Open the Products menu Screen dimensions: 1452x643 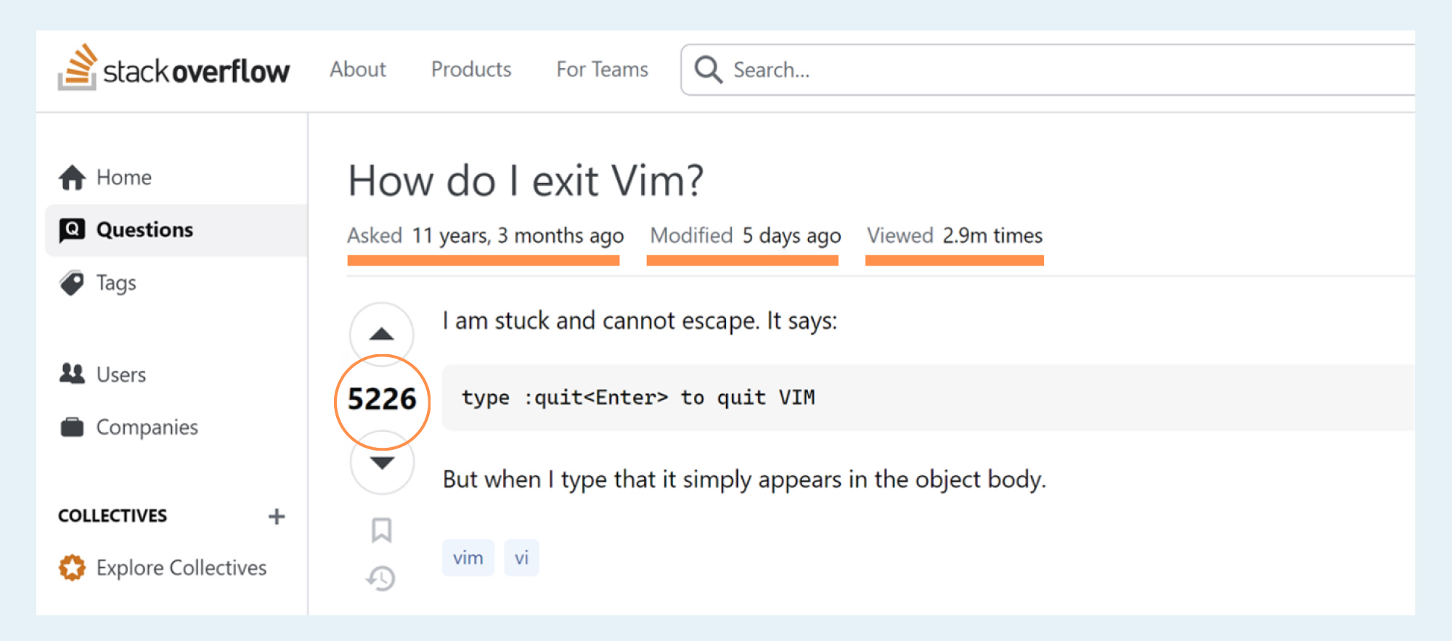[471, 69]
